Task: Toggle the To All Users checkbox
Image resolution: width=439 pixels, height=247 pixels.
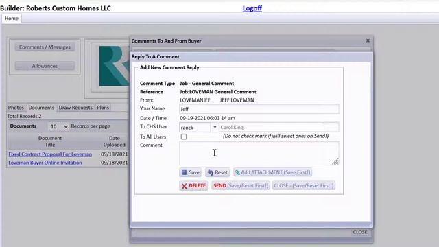Action: [x=184, y=137]
